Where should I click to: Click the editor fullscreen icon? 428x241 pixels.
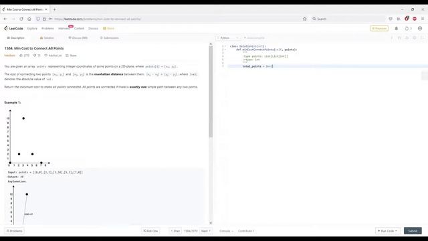point(422,38)
